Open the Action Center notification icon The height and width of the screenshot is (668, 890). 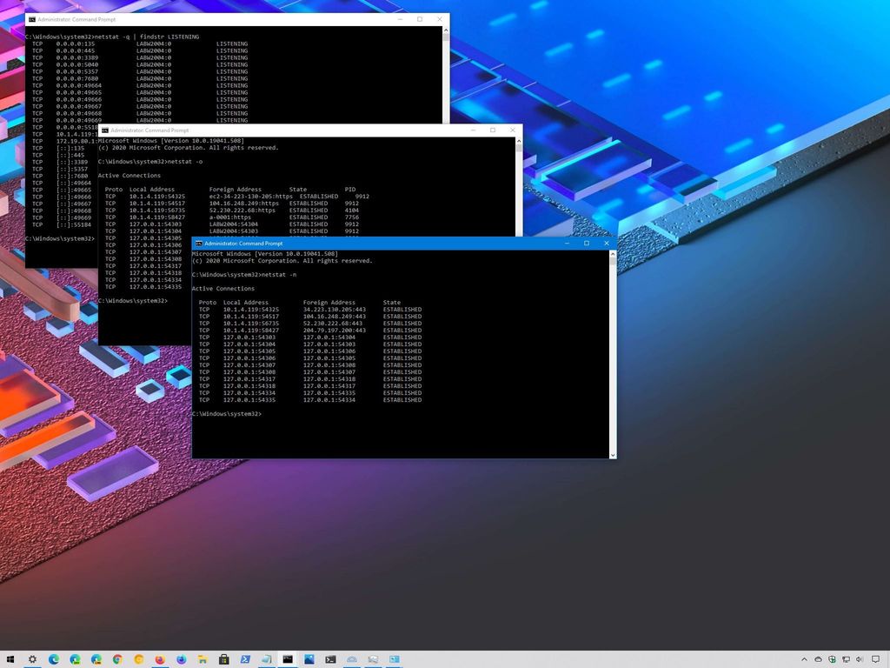(878, 659)
